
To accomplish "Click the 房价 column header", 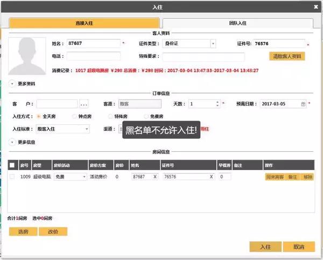I will [121, 165].
